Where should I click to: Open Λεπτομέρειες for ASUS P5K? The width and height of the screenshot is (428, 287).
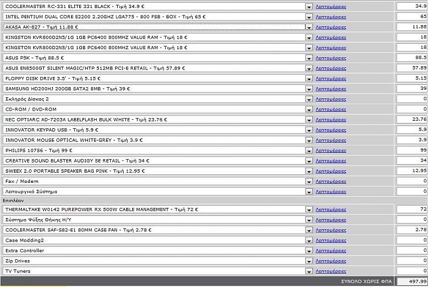331,58
